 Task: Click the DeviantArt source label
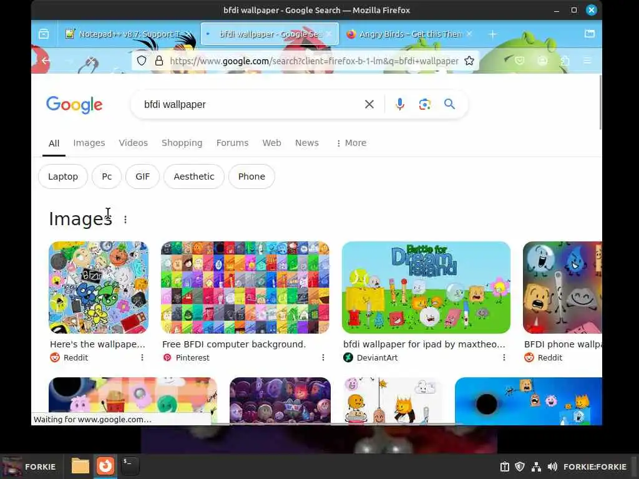(377, 357)
